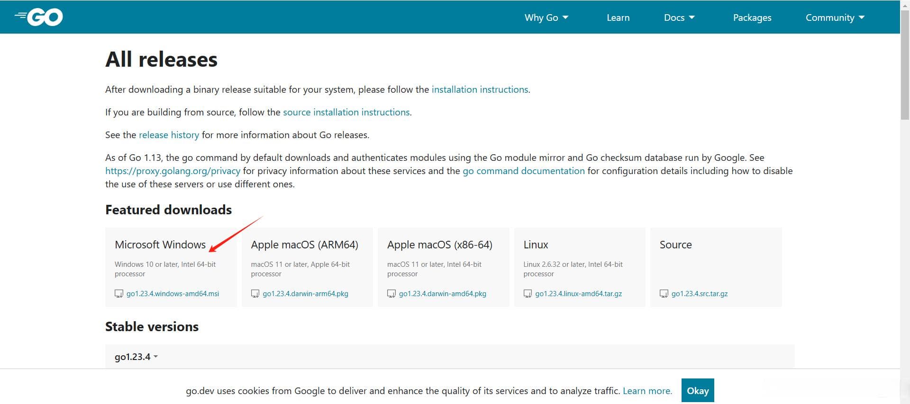Click download icon beside go1.23.4.linux-amd64.tar.gz

pyautogui.click(x=528, y=294)
